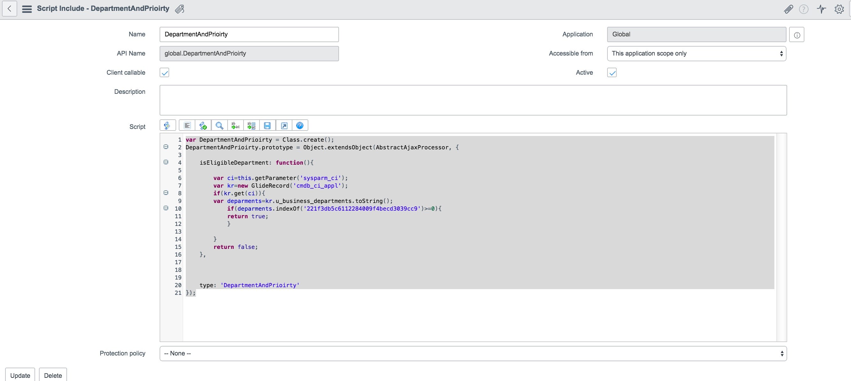851x381 pixels.
Task: Click the sys_id string on line 10
Action: (x=362, y=209)
